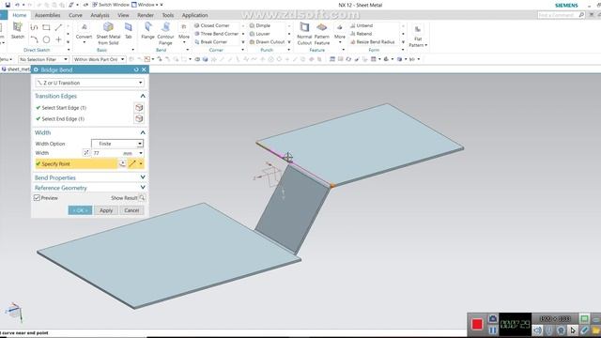Image resolution: width=601 pixels, height=338 pixels.
Task: Open the Tools ribbon tab
Action: [x=168, y=15]
